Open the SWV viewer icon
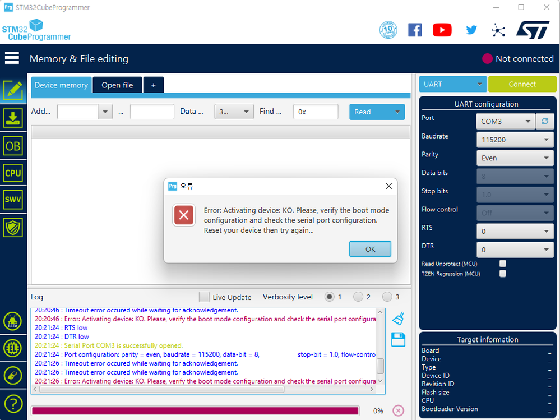This screenshot has width=560, height=420. [13, 200]
